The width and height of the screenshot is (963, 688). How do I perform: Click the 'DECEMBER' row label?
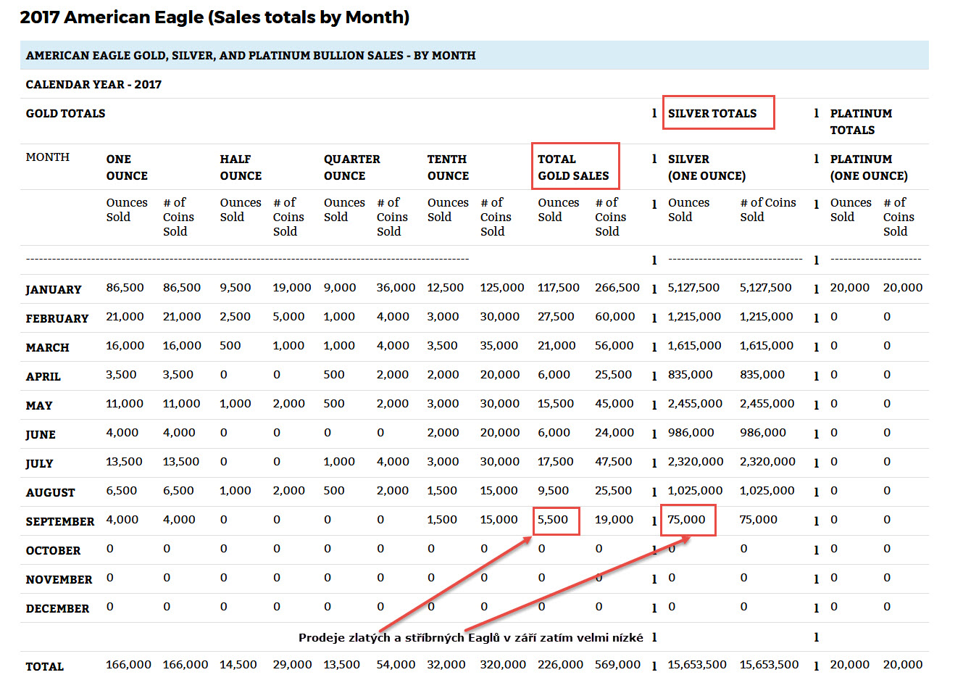[57, 608]
